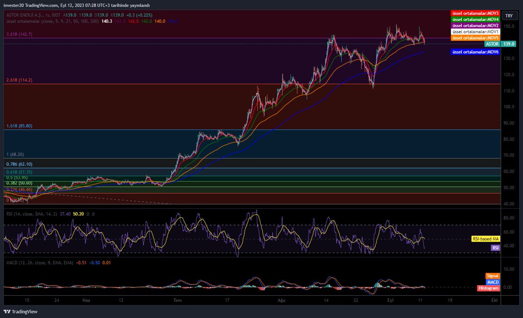The width and height of the screenshot is (523, 318).
Task: Click the Tem month on time axis
Action: (x=177, y=300)
